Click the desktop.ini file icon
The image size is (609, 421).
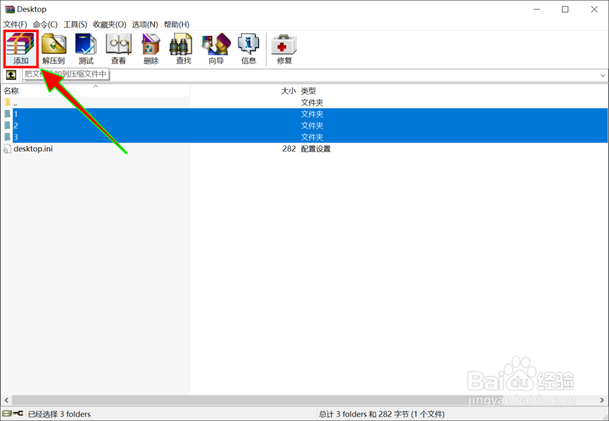click(7, 149)
